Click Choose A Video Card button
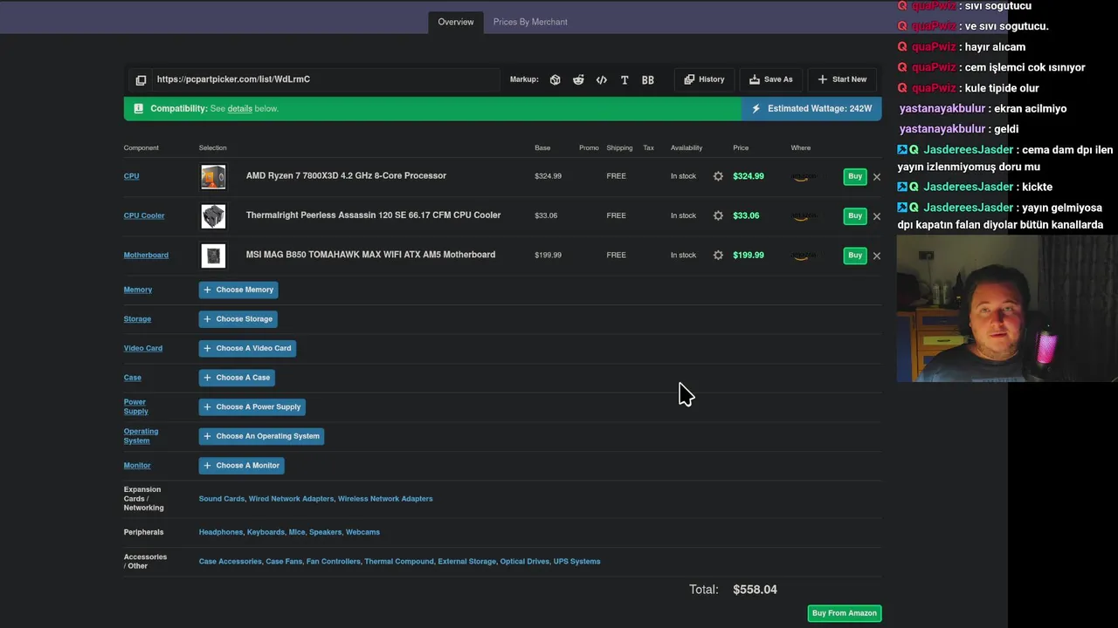Viewport: 1118px width, 628px height. 247,348
